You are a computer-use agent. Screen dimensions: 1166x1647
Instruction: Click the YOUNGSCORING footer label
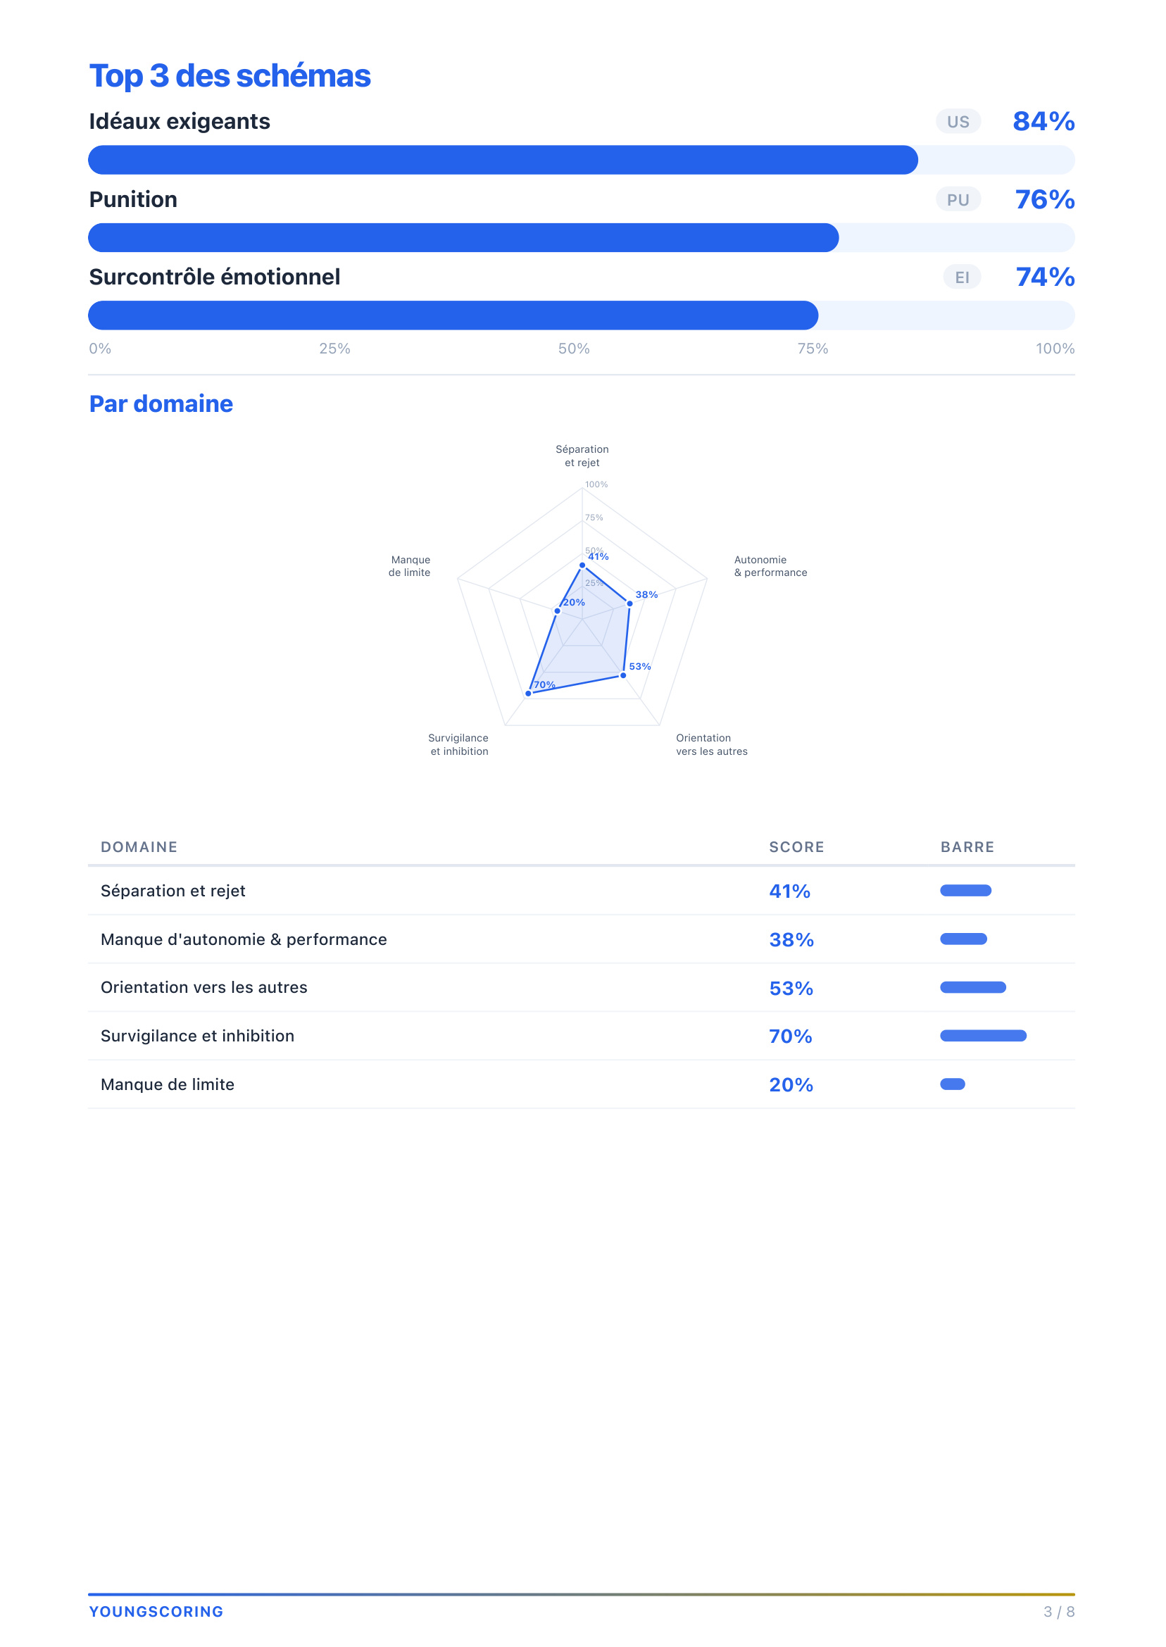(156, 1612)
